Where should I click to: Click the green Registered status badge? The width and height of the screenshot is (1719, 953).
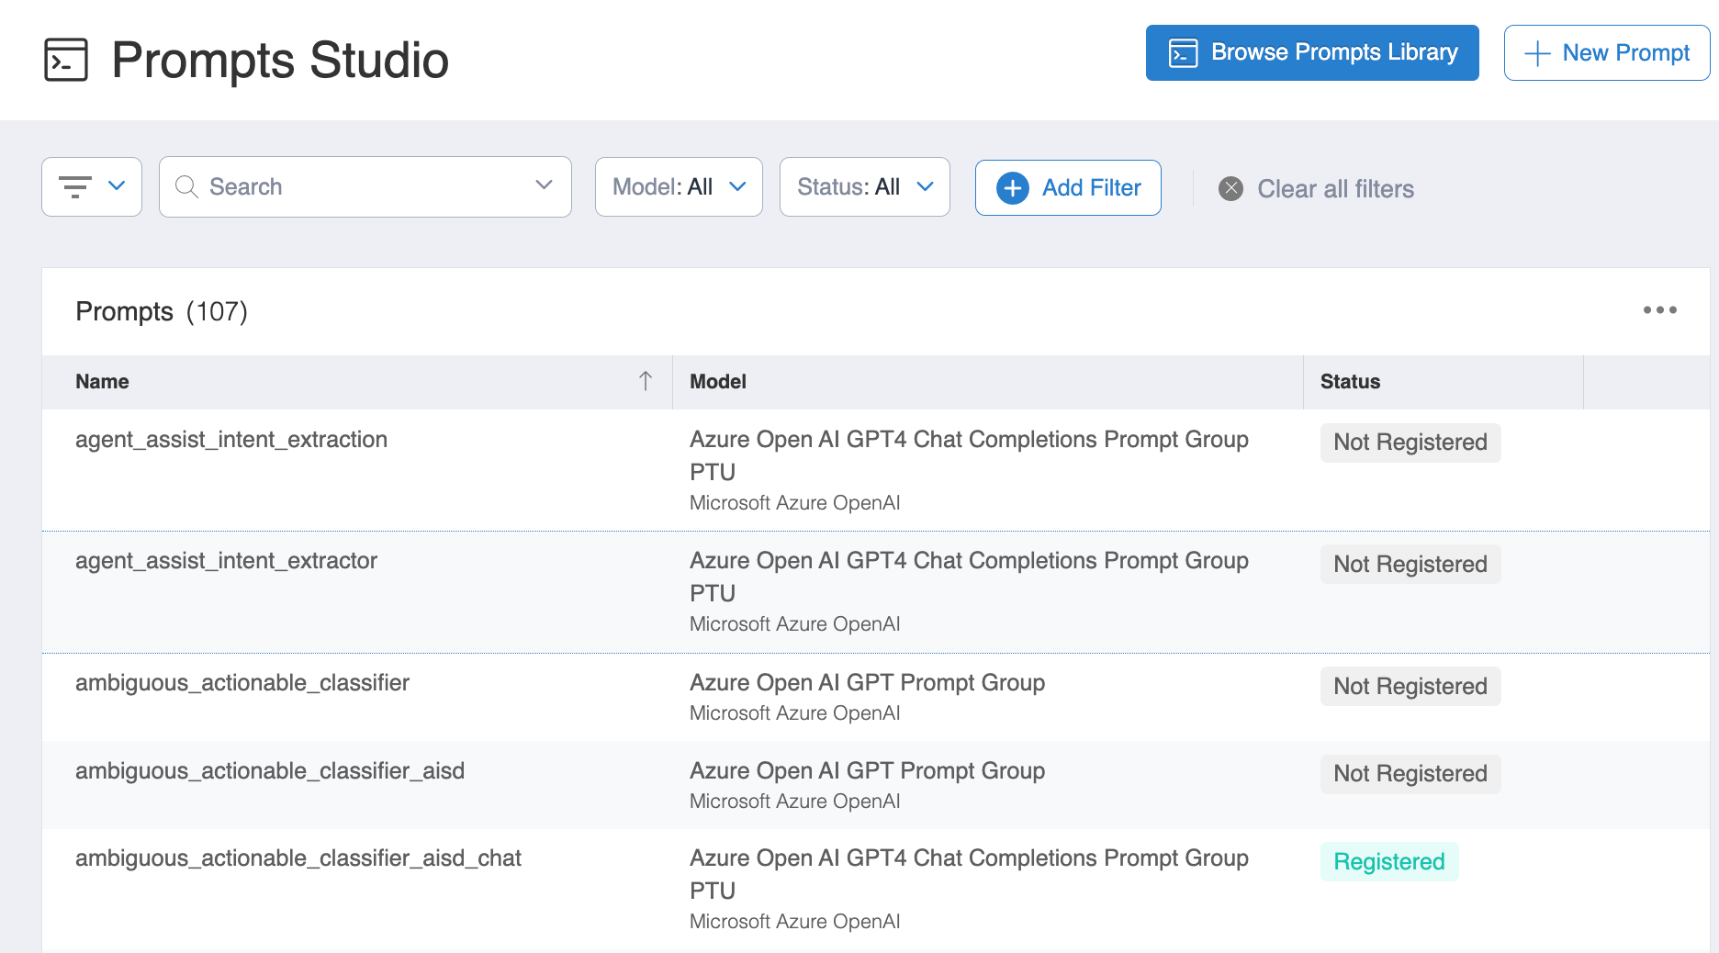click(1388, 862)
